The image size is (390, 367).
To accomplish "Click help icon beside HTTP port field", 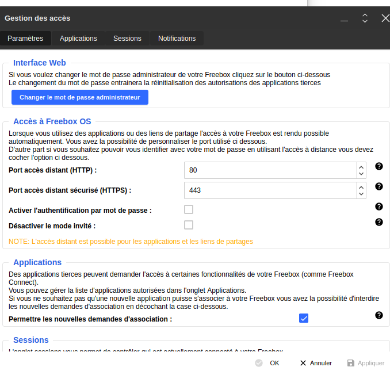I will click(379, 166).
